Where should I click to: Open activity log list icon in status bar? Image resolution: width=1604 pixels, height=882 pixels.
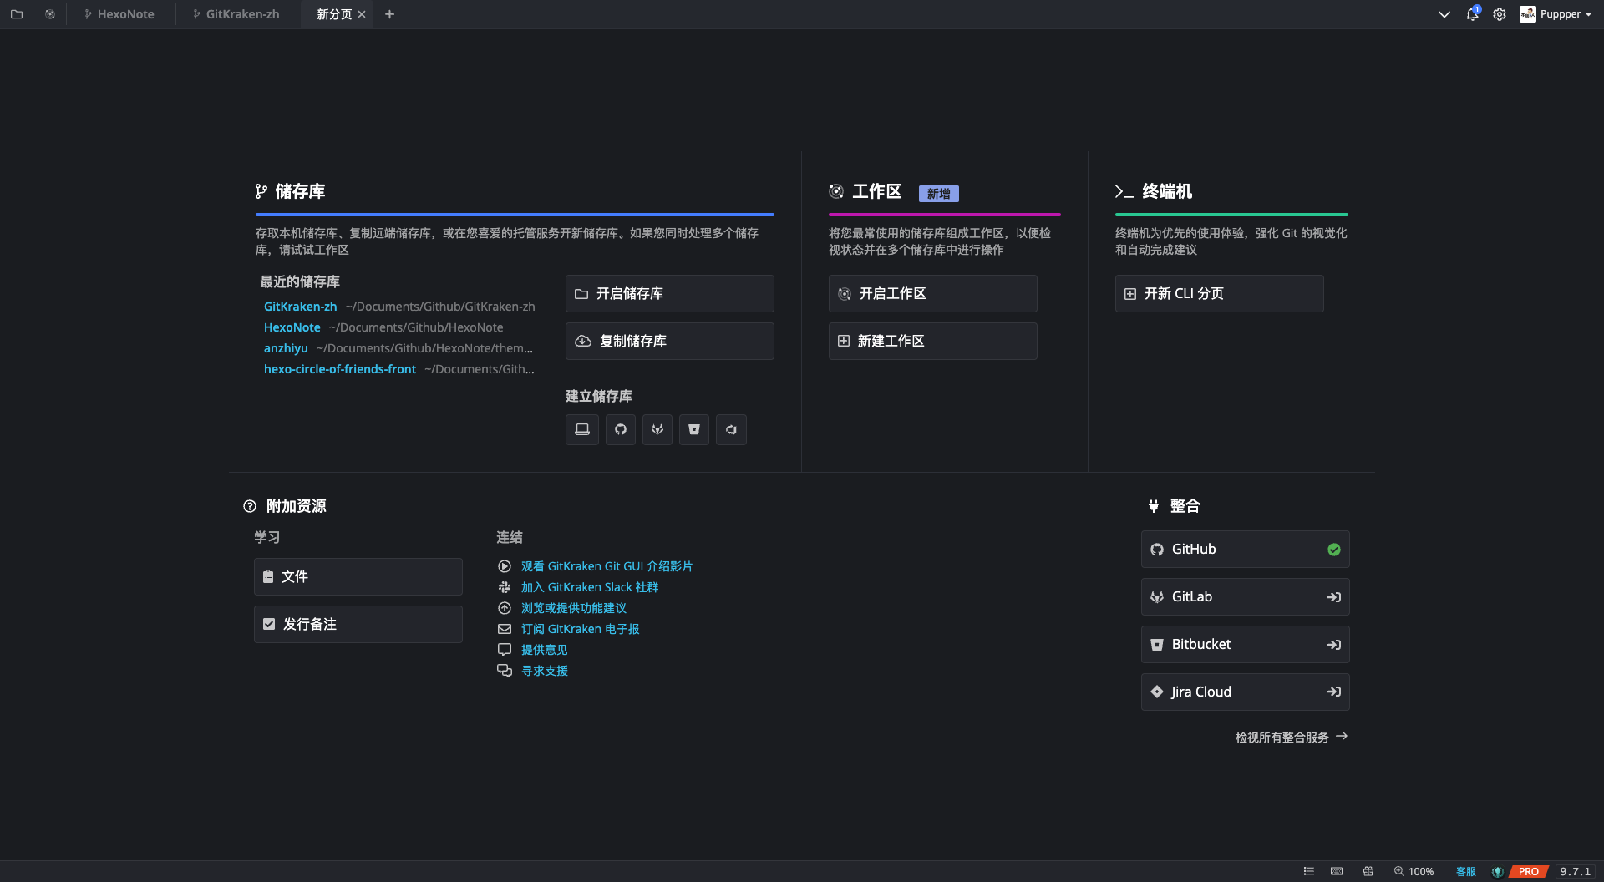tap(1309, 871)
